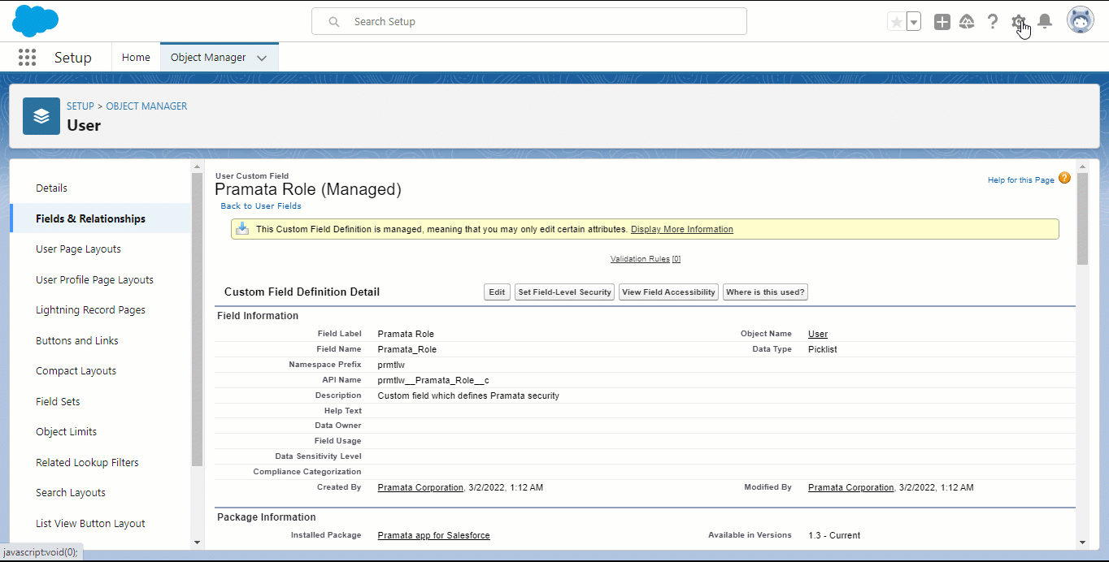Click View Field Accessibility button
Image resolution: width=1109 pixels, height=562 pixels.
coord(669,292)
